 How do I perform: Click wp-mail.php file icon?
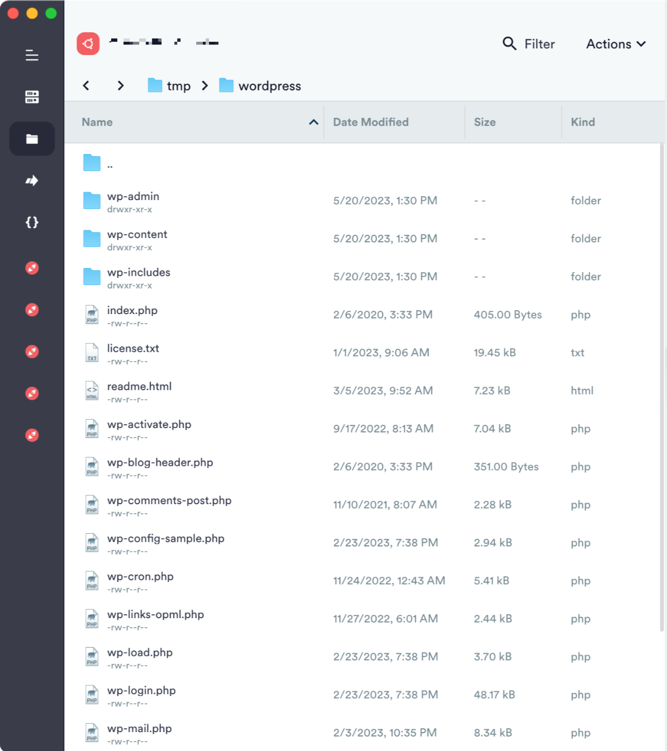tap(92, 733)
